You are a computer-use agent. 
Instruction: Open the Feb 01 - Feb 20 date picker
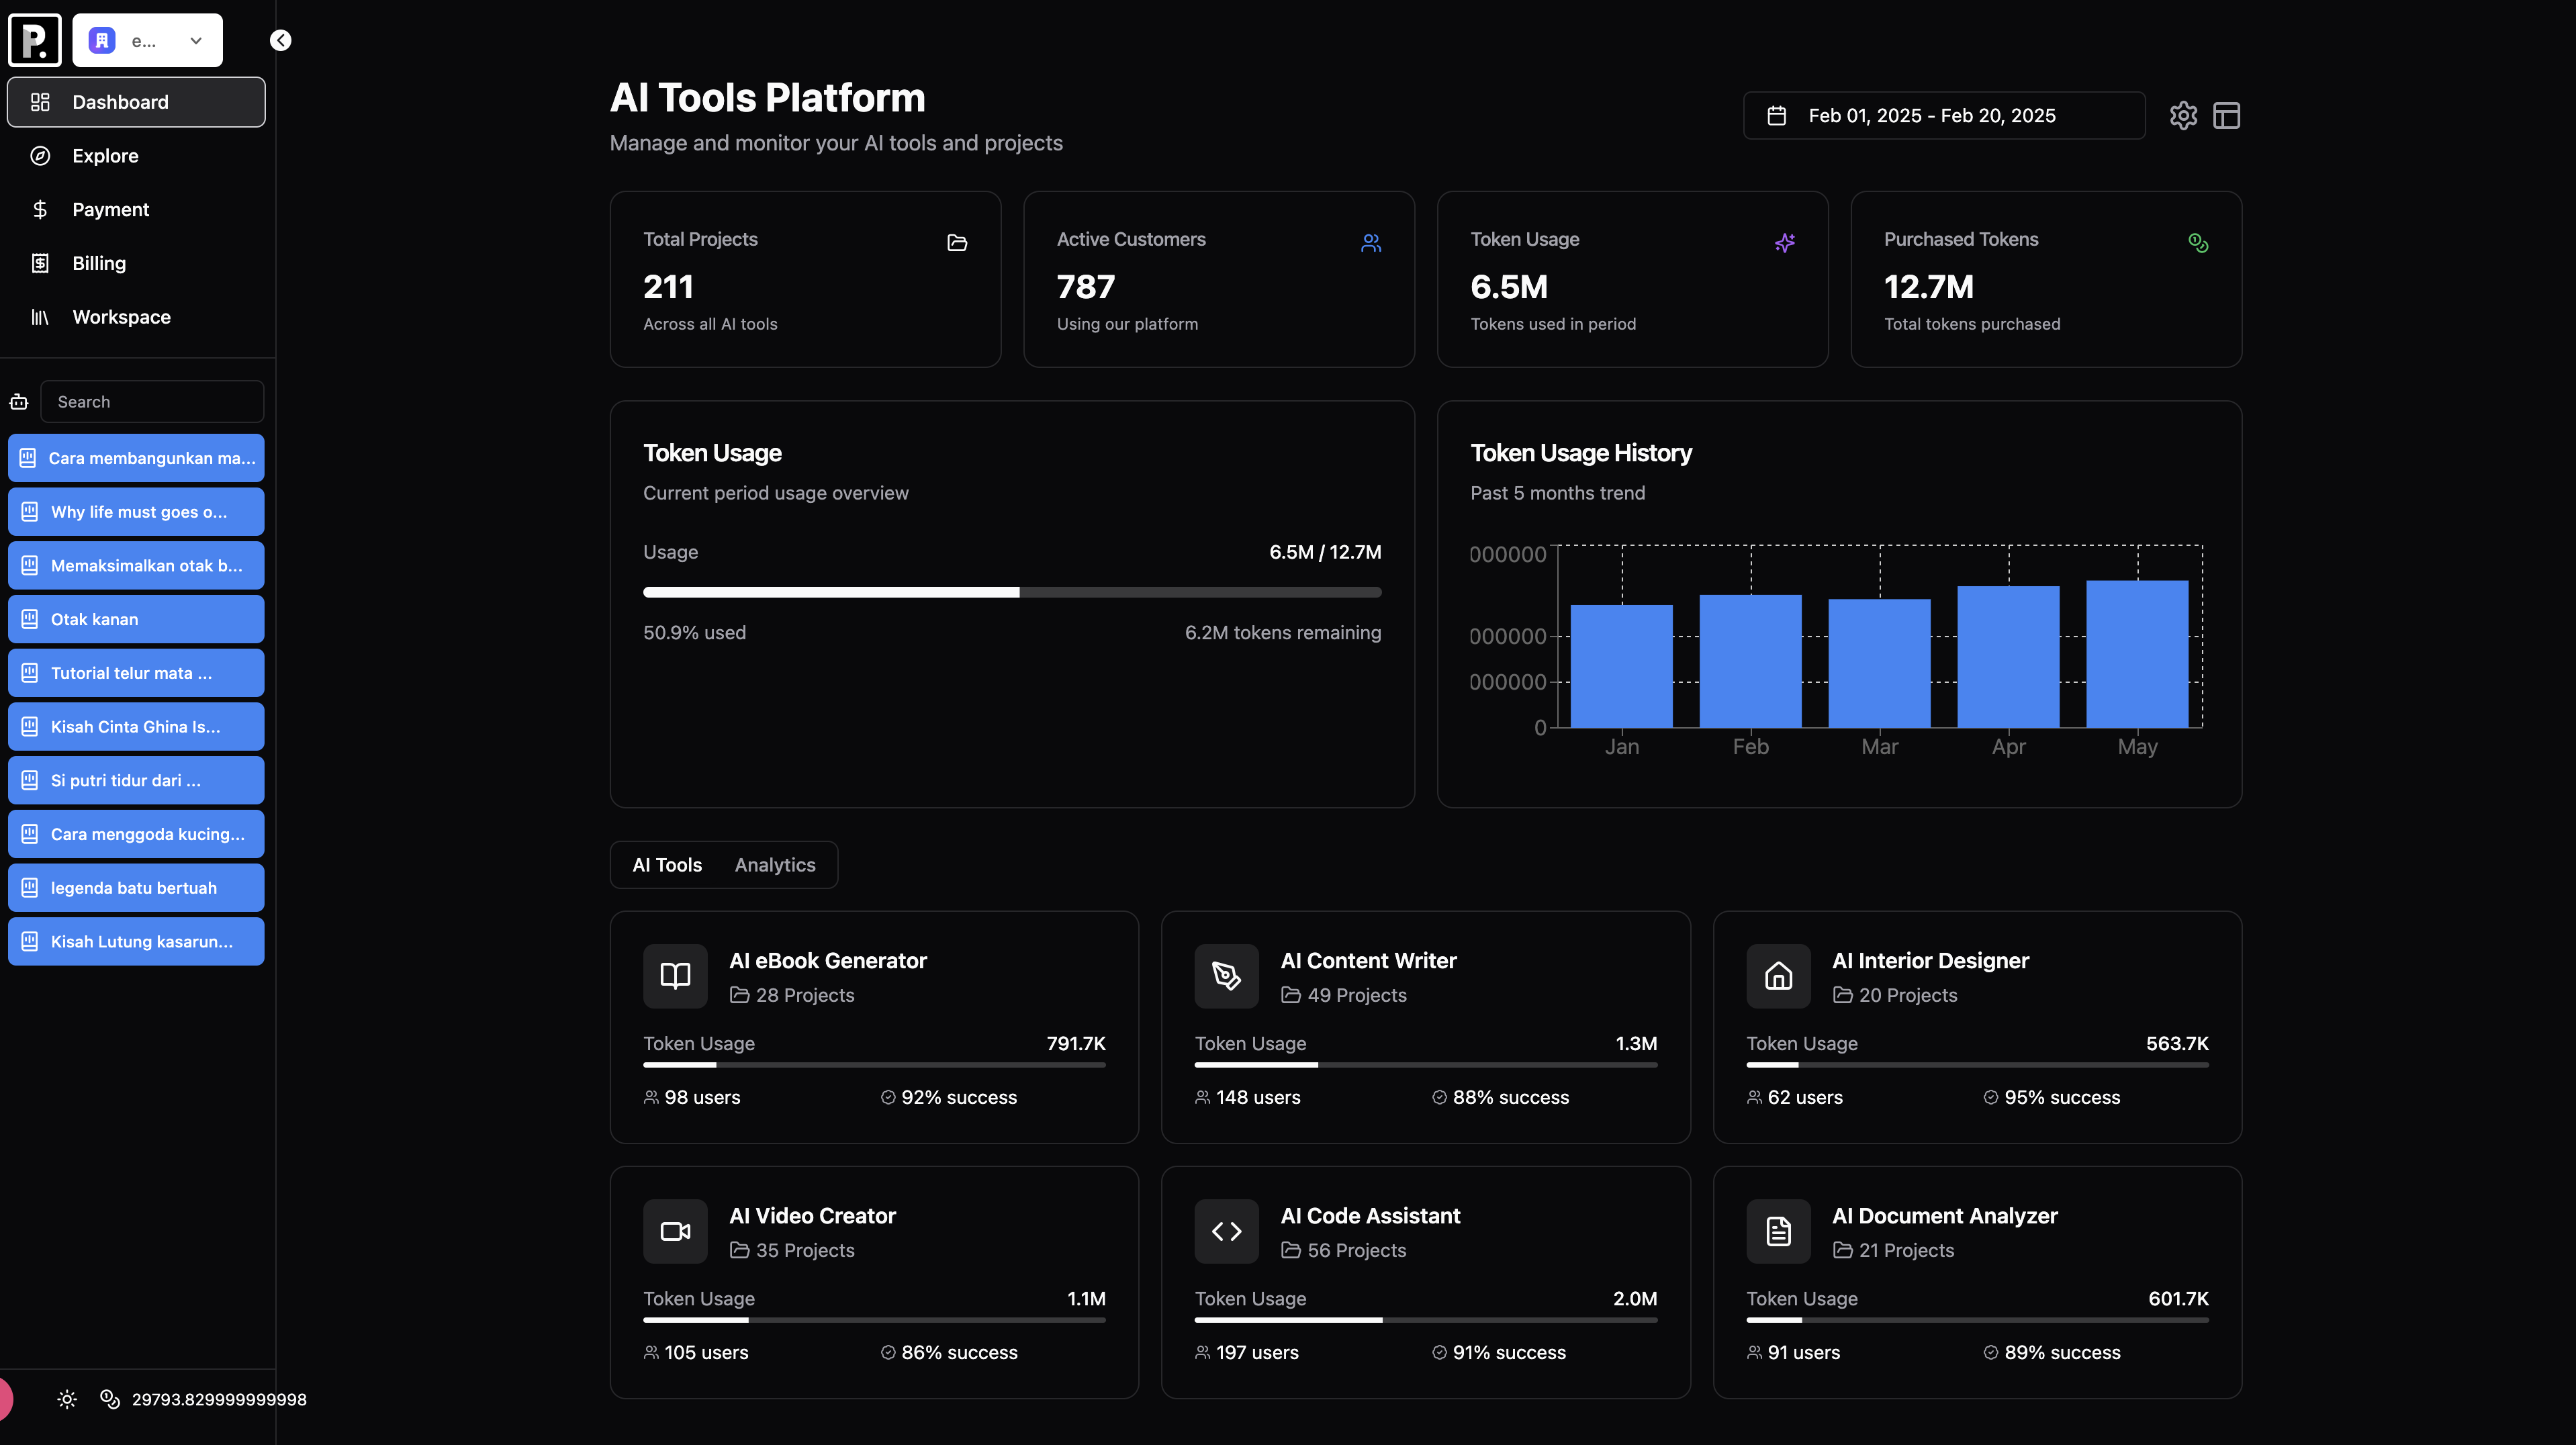point(1943,116)
